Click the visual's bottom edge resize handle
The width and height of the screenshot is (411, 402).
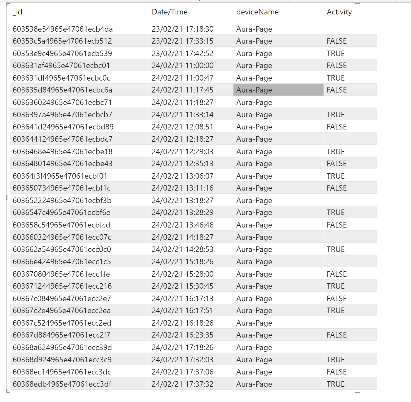coord(357,393)
